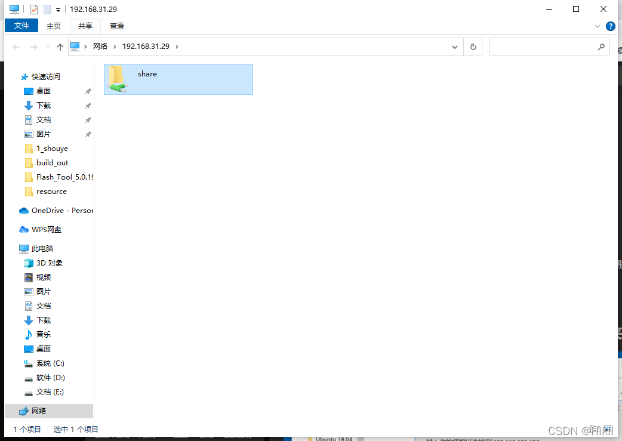Image resolution: width=622 pixels, height=441 pixels.
Task: Go up one level with Up arrow
Action: 60,47
